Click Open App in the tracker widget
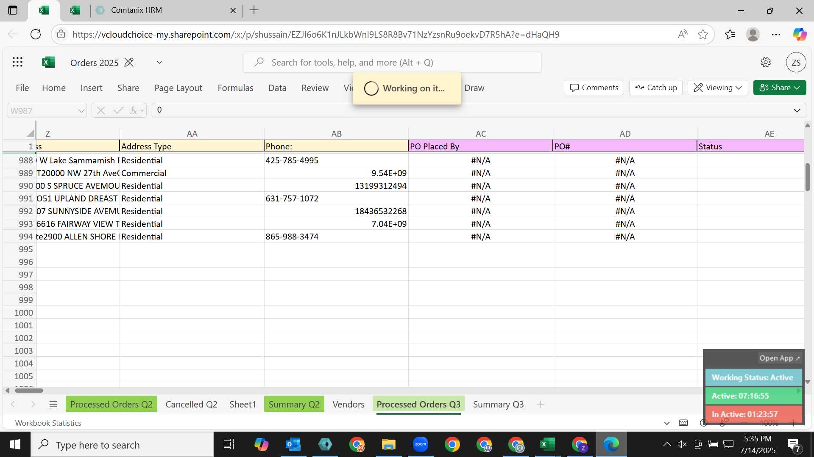 [779, 358]
